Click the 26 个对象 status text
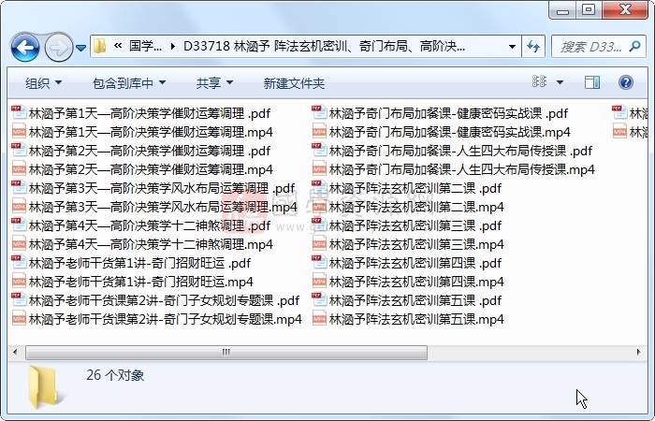Image resolution: width=655 pixels, height=421 pixels. (115, 375)
